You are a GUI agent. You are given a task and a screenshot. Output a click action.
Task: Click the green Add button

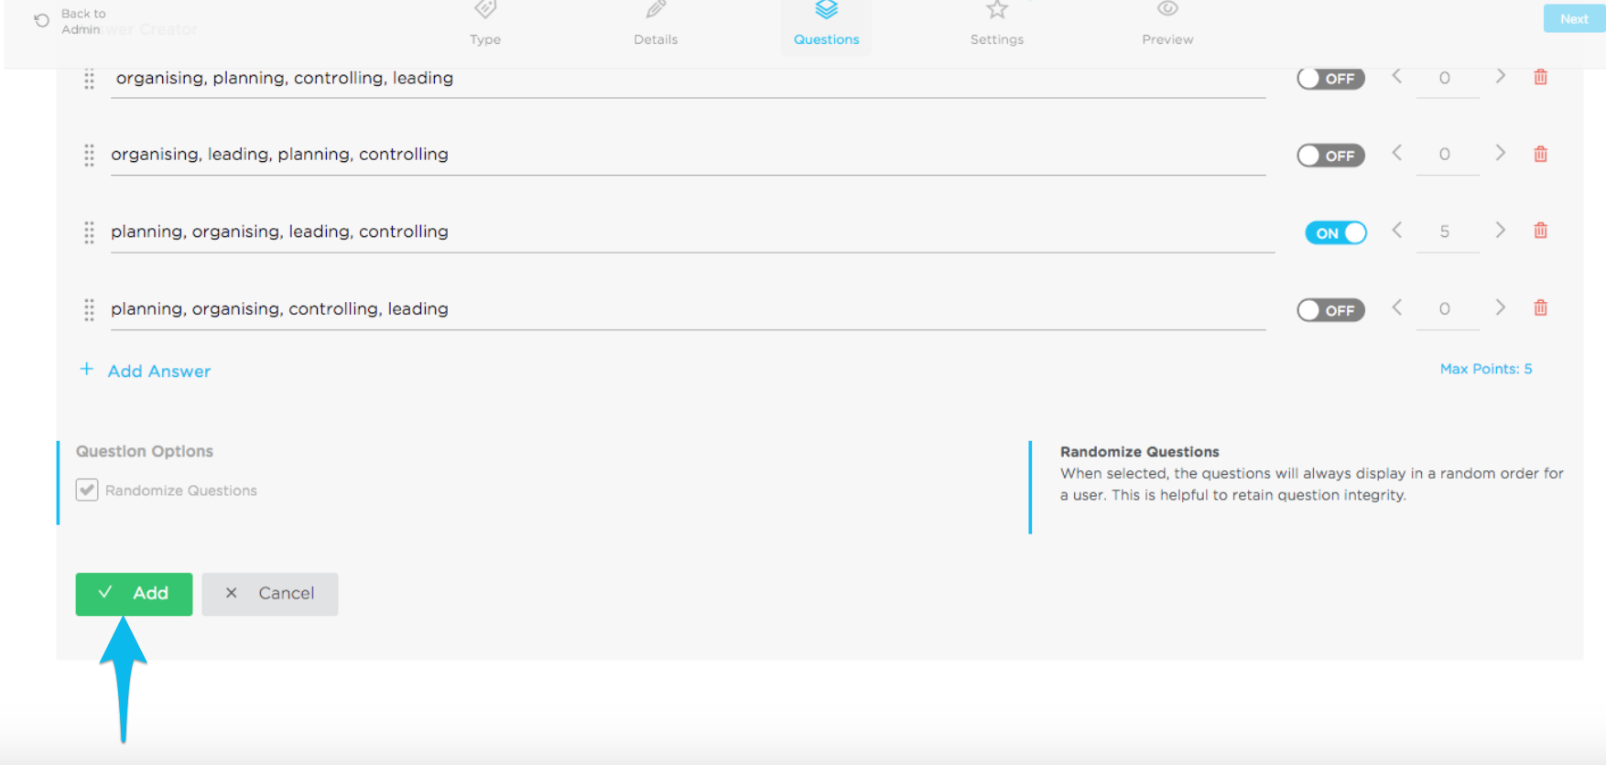pos(134,594)
